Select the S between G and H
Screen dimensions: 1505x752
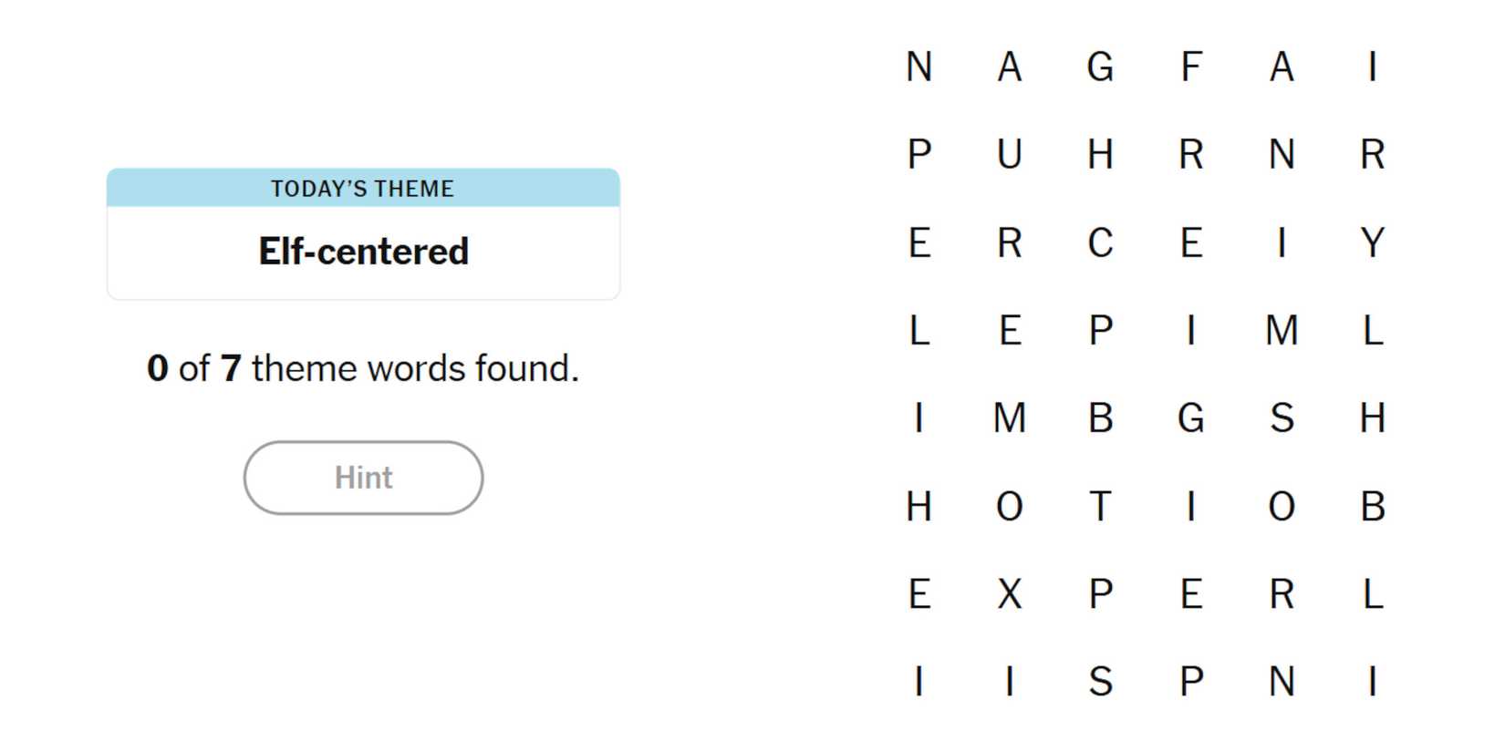[1282, 418]
